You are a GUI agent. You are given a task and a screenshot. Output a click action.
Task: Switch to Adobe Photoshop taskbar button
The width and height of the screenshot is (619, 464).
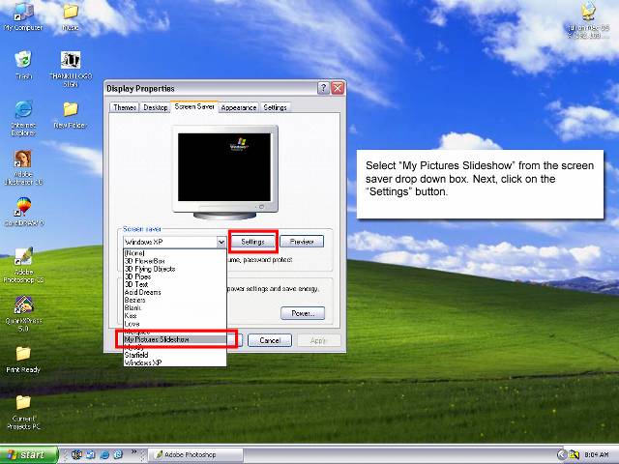pyautogui.click(x=195, y=455)
